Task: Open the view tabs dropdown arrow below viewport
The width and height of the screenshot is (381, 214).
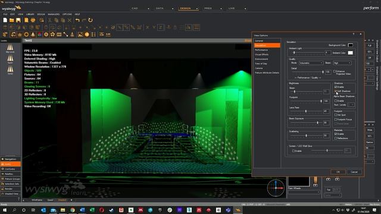Action: coord(71,200)
